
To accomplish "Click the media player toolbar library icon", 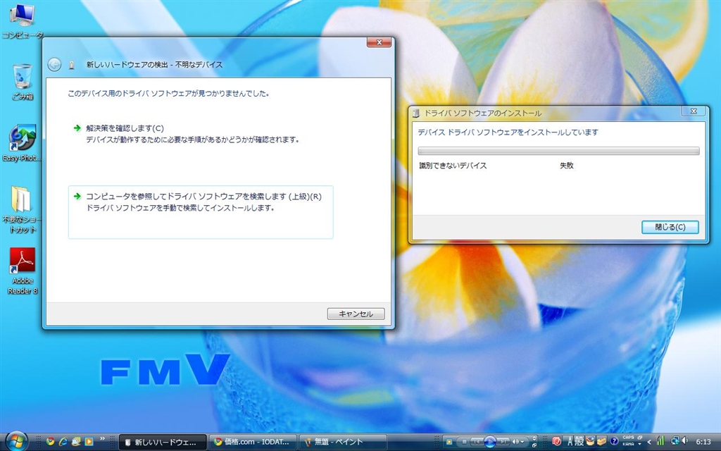I will (x=449, y=442).
